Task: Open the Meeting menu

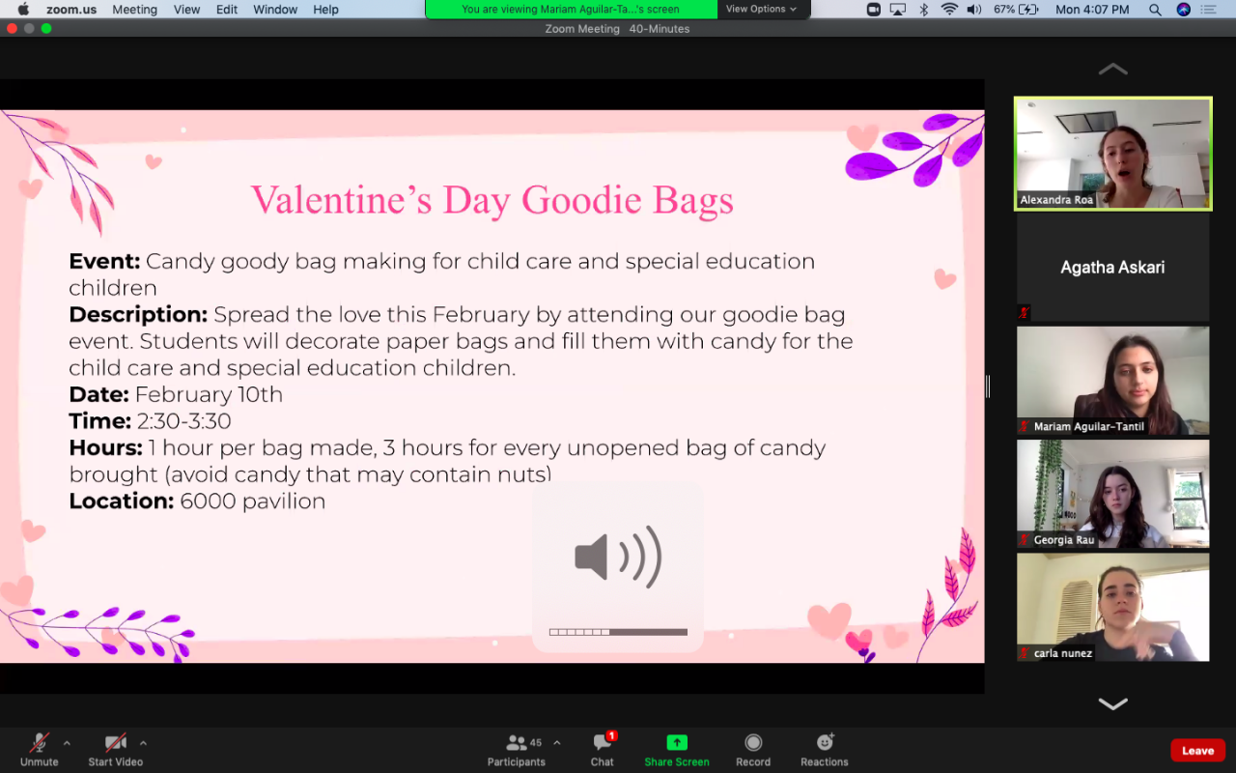Action: [x=134, y=10]
